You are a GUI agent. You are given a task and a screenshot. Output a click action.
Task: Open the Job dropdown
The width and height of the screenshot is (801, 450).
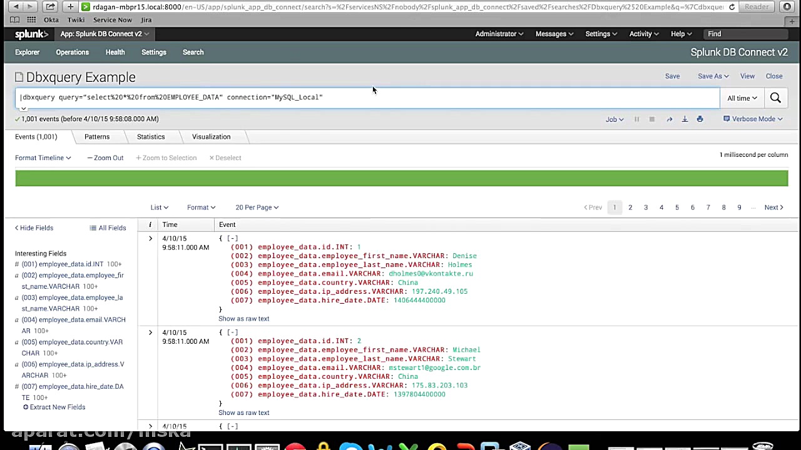pyautogui.click(x=615, y=119)
